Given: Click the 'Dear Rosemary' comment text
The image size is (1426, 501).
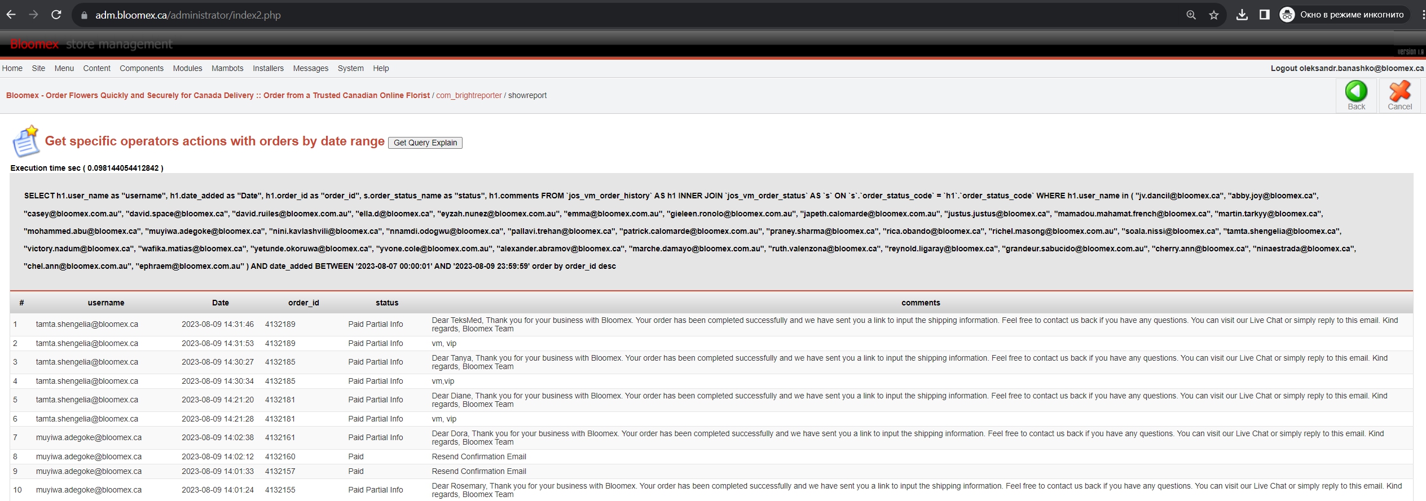Looking at the screenshot, I should click(917, 490).
